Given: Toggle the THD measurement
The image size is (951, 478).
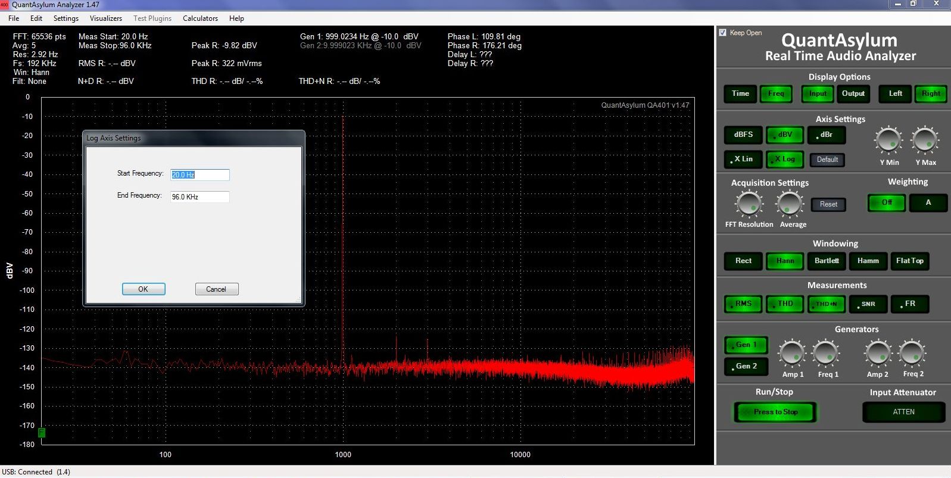Looking at the screenshot, I should point(785,304).
